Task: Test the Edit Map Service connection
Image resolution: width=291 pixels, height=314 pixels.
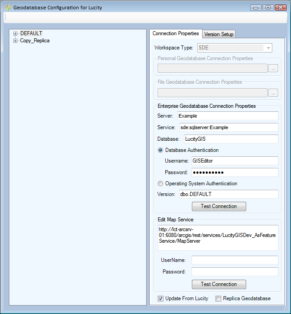Action: tap(219, 284)
